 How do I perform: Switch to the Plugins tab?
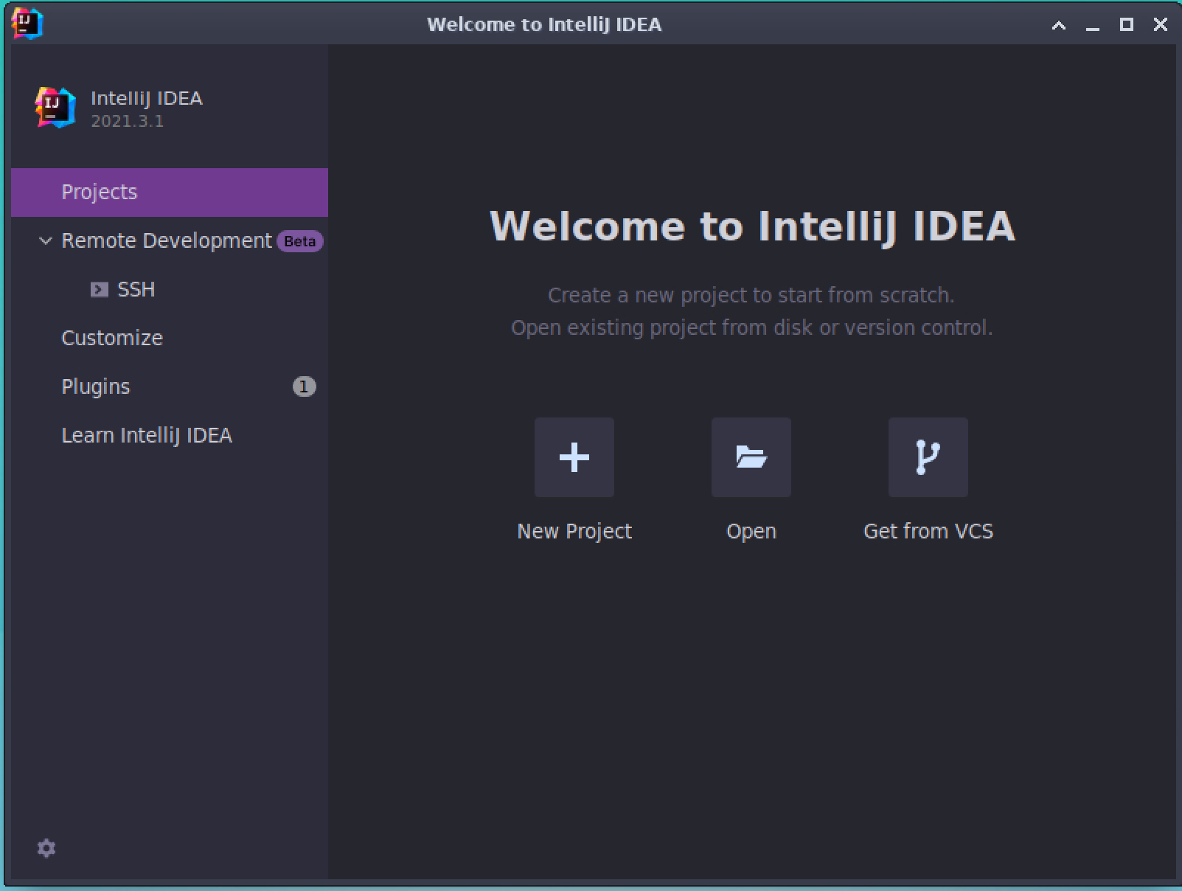pyautogui.click(x=170, y=386)
